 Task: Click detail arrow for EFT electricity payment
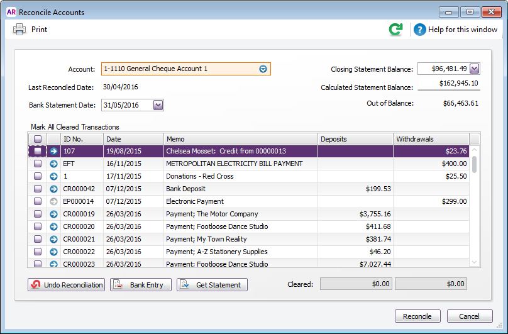(x=53, y=164)
